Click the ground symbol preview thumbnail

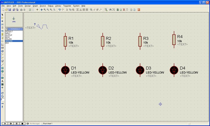(x=14, y=20)
